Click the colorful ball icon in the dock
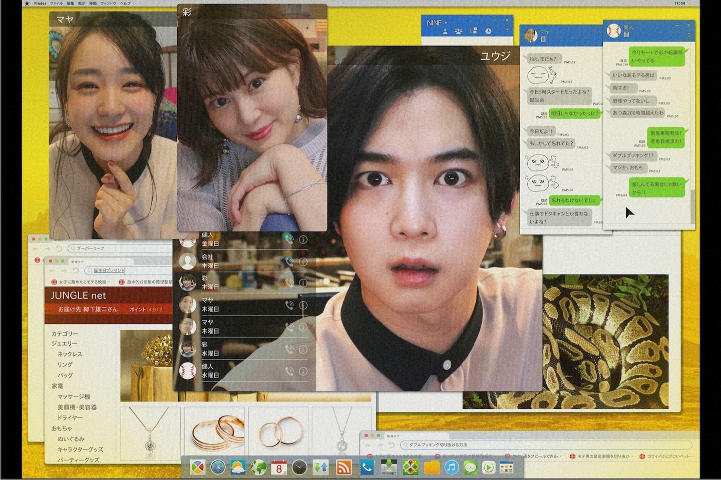This screenshot has width=721, height=480. tap(198, 467)
